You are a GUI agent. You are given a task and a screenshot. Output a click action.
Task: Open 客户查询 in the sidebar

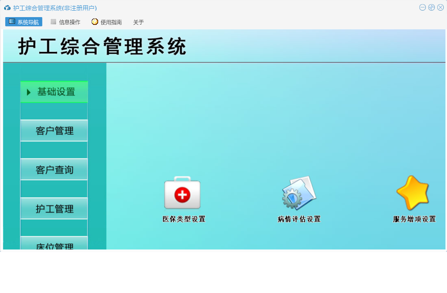tap(54, 170)
